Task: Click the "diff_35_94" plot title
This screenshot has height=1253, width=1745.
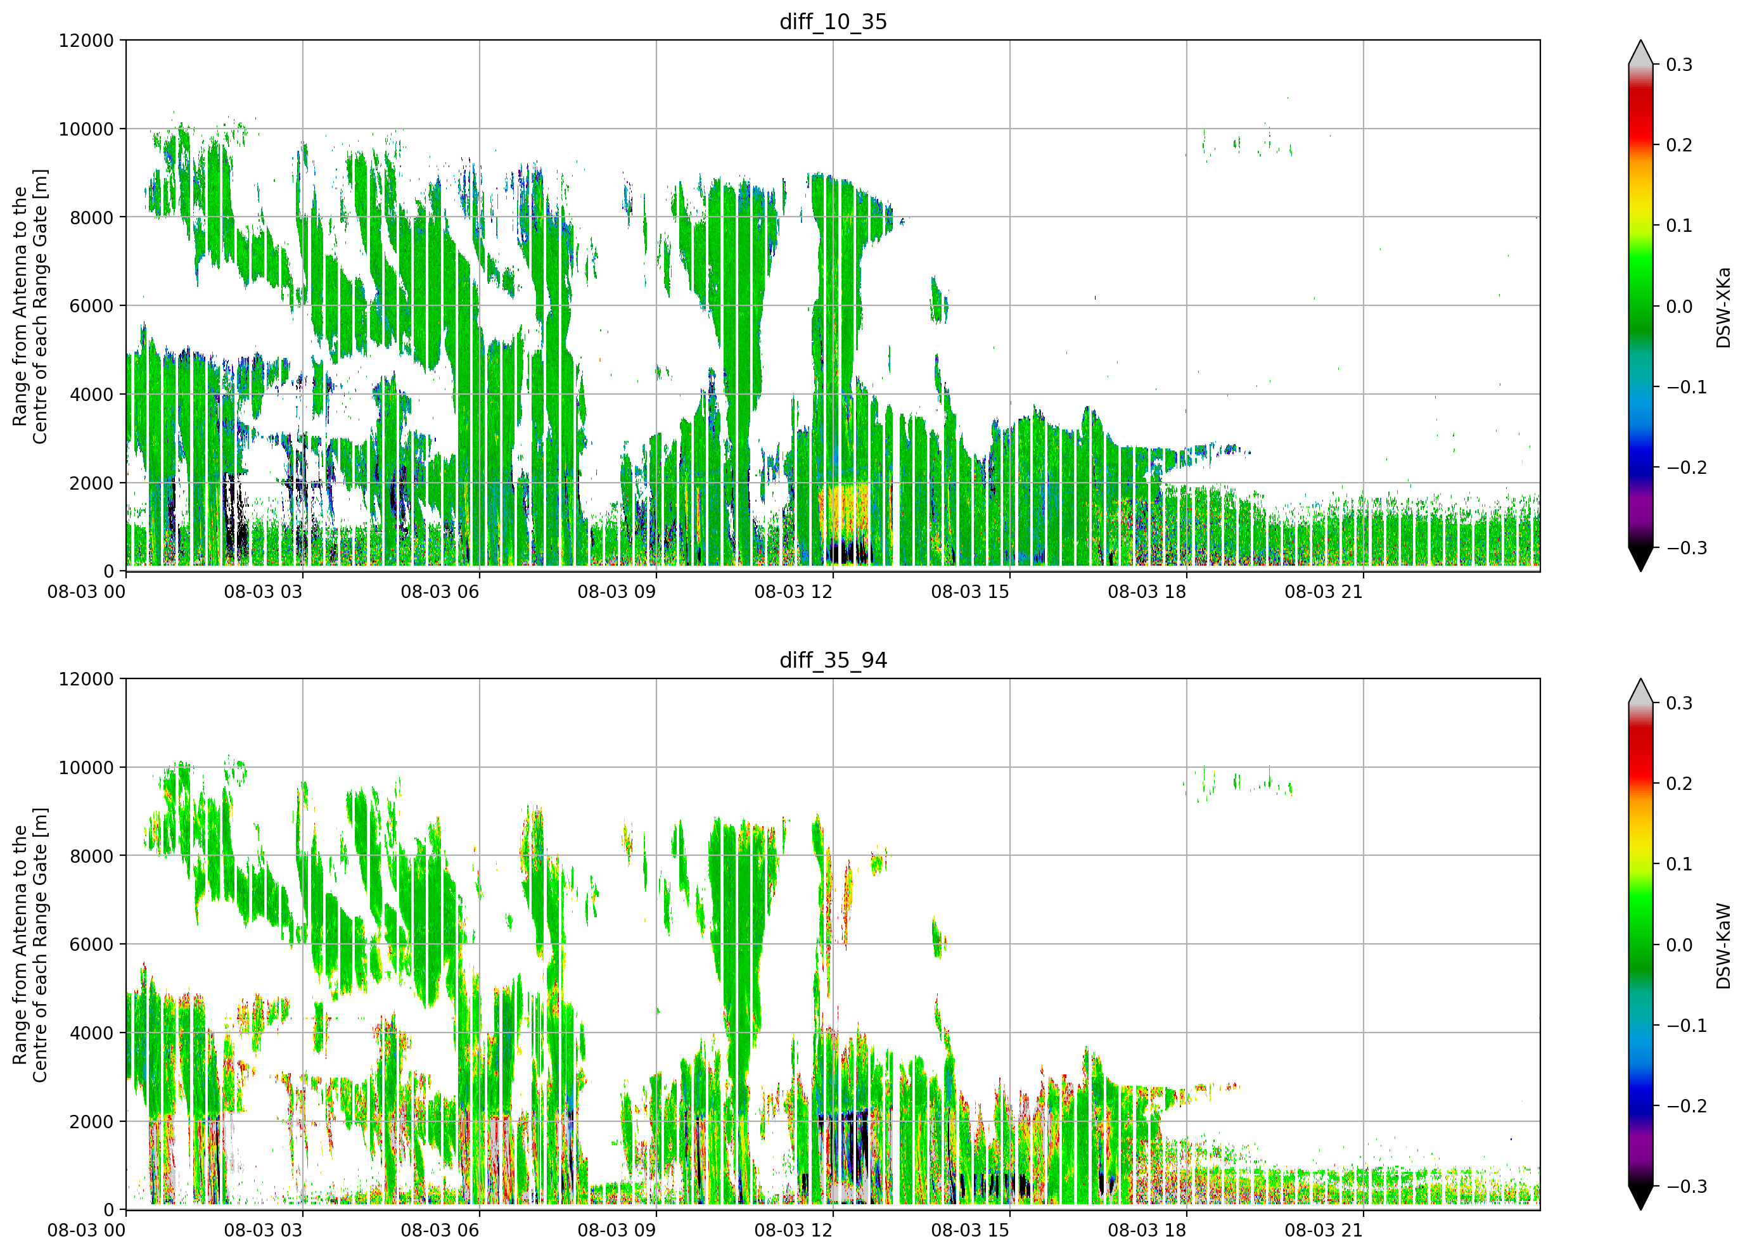Action: pos(833,660)
